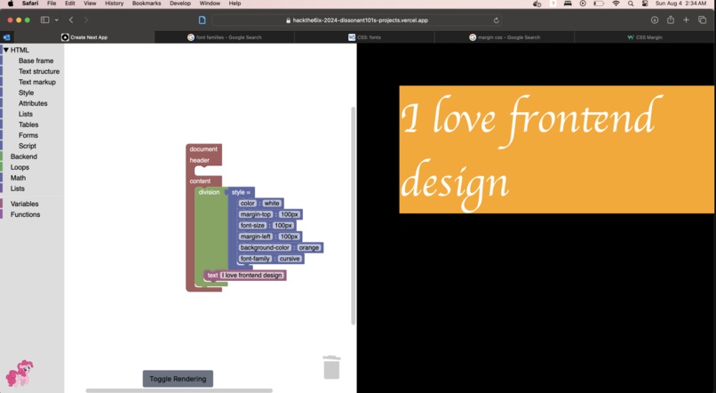Switch to CSS Margin tab
Image resolution: width=716 pixels, height=393 pixels.
(x=645, y=37)
